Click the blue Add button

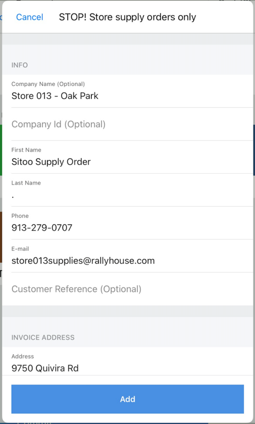(x=127, y=399)
